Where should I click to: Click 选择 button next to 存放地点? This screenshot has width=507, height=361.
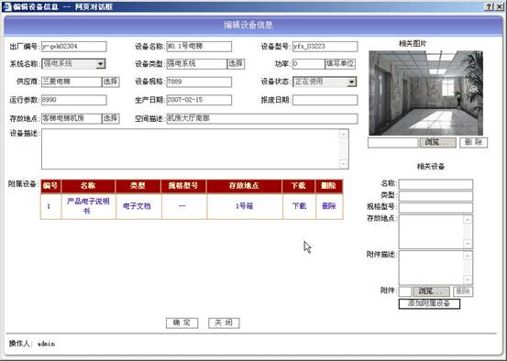tap(111, 118)
